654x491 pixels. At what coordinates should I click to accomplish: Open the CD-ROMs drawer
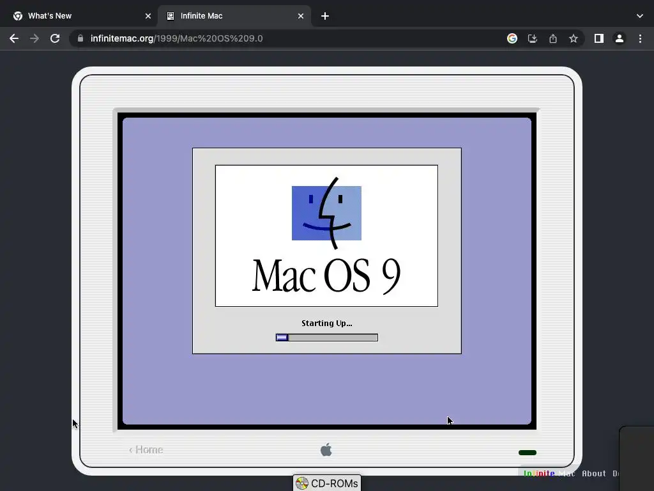(327, 483)
